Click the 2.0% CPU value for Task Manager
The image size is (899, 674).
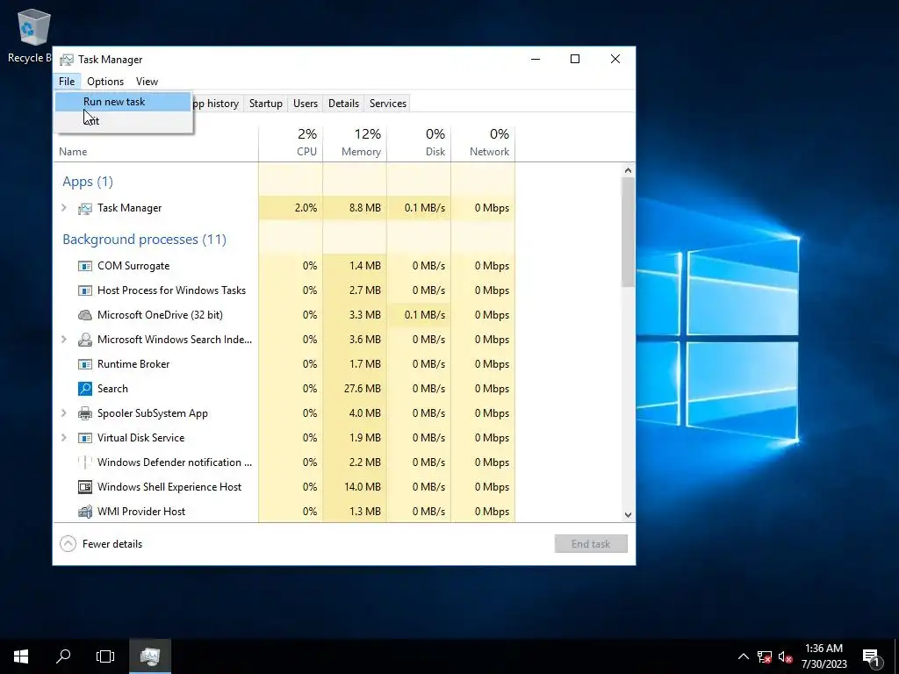[x=291, y=208]
